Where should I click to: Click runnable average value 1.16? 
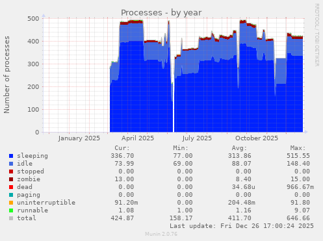coord(244,210)
